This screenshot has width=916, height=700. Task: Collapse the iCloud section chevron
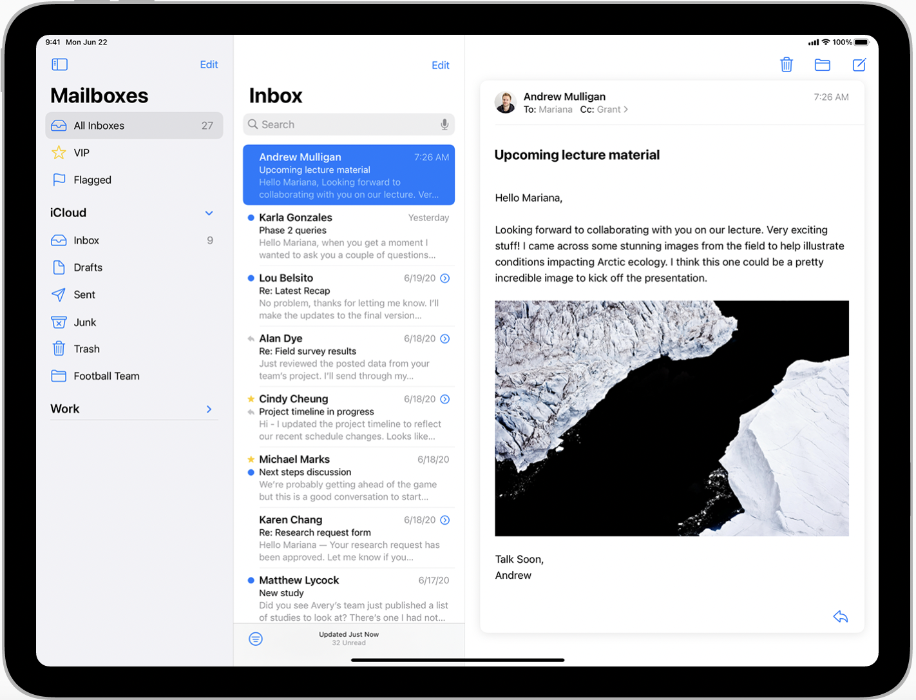pos(209,213)
